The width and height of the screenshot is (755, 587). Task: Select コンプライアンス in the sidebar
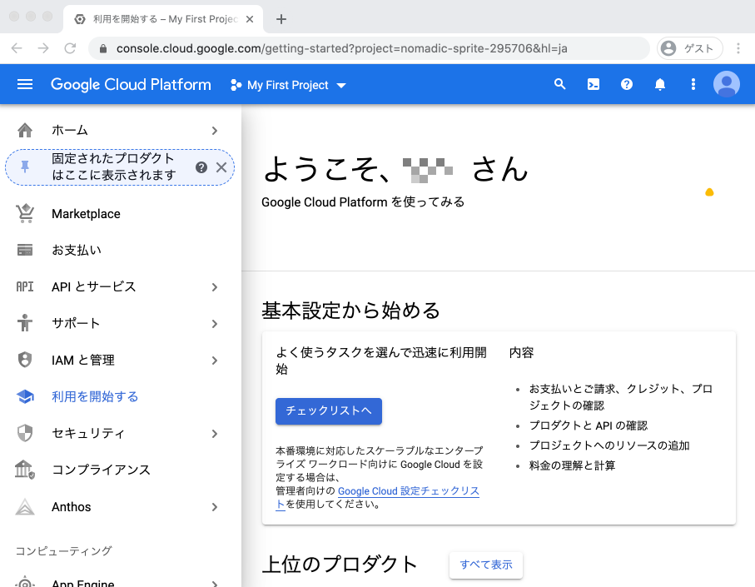coord(101,470)
